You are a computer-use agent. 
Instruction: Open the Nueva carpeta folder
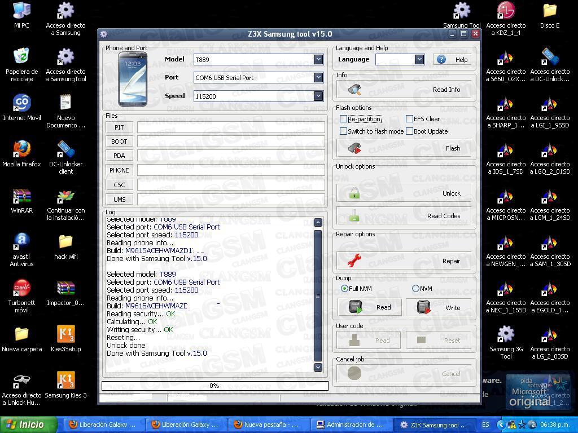[22, 339]
